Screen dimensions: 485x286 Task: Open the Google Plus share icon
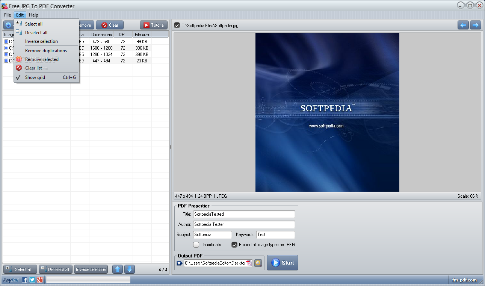39,280
